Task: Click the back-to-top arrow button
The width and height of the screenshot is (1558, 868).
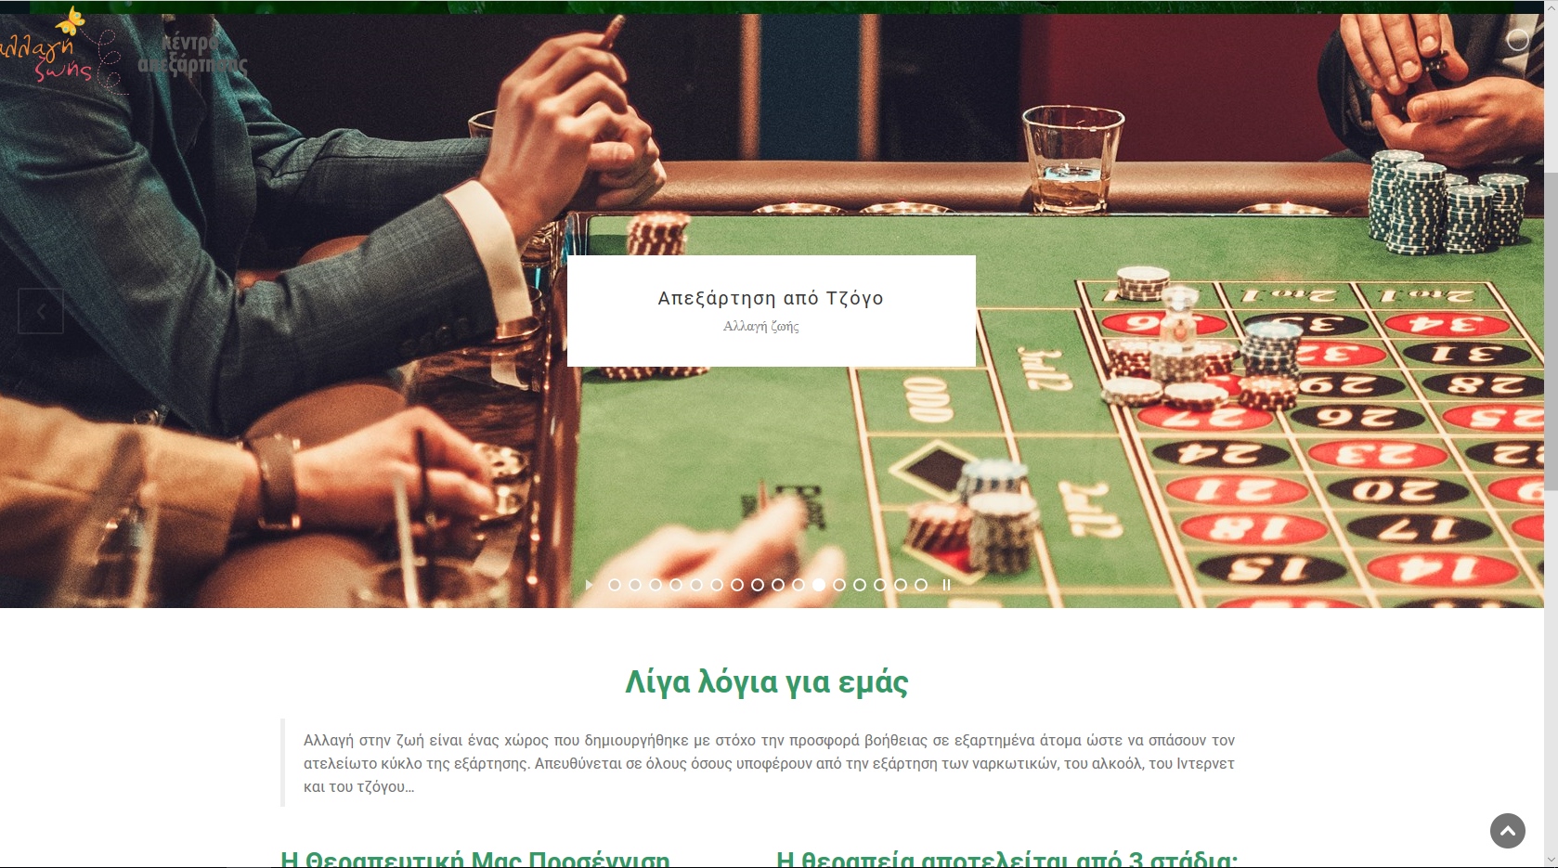Action: pyautogui.click(x=1508, y=830)
